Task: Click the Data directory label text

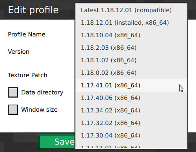Action: click(x=42, y=92)
